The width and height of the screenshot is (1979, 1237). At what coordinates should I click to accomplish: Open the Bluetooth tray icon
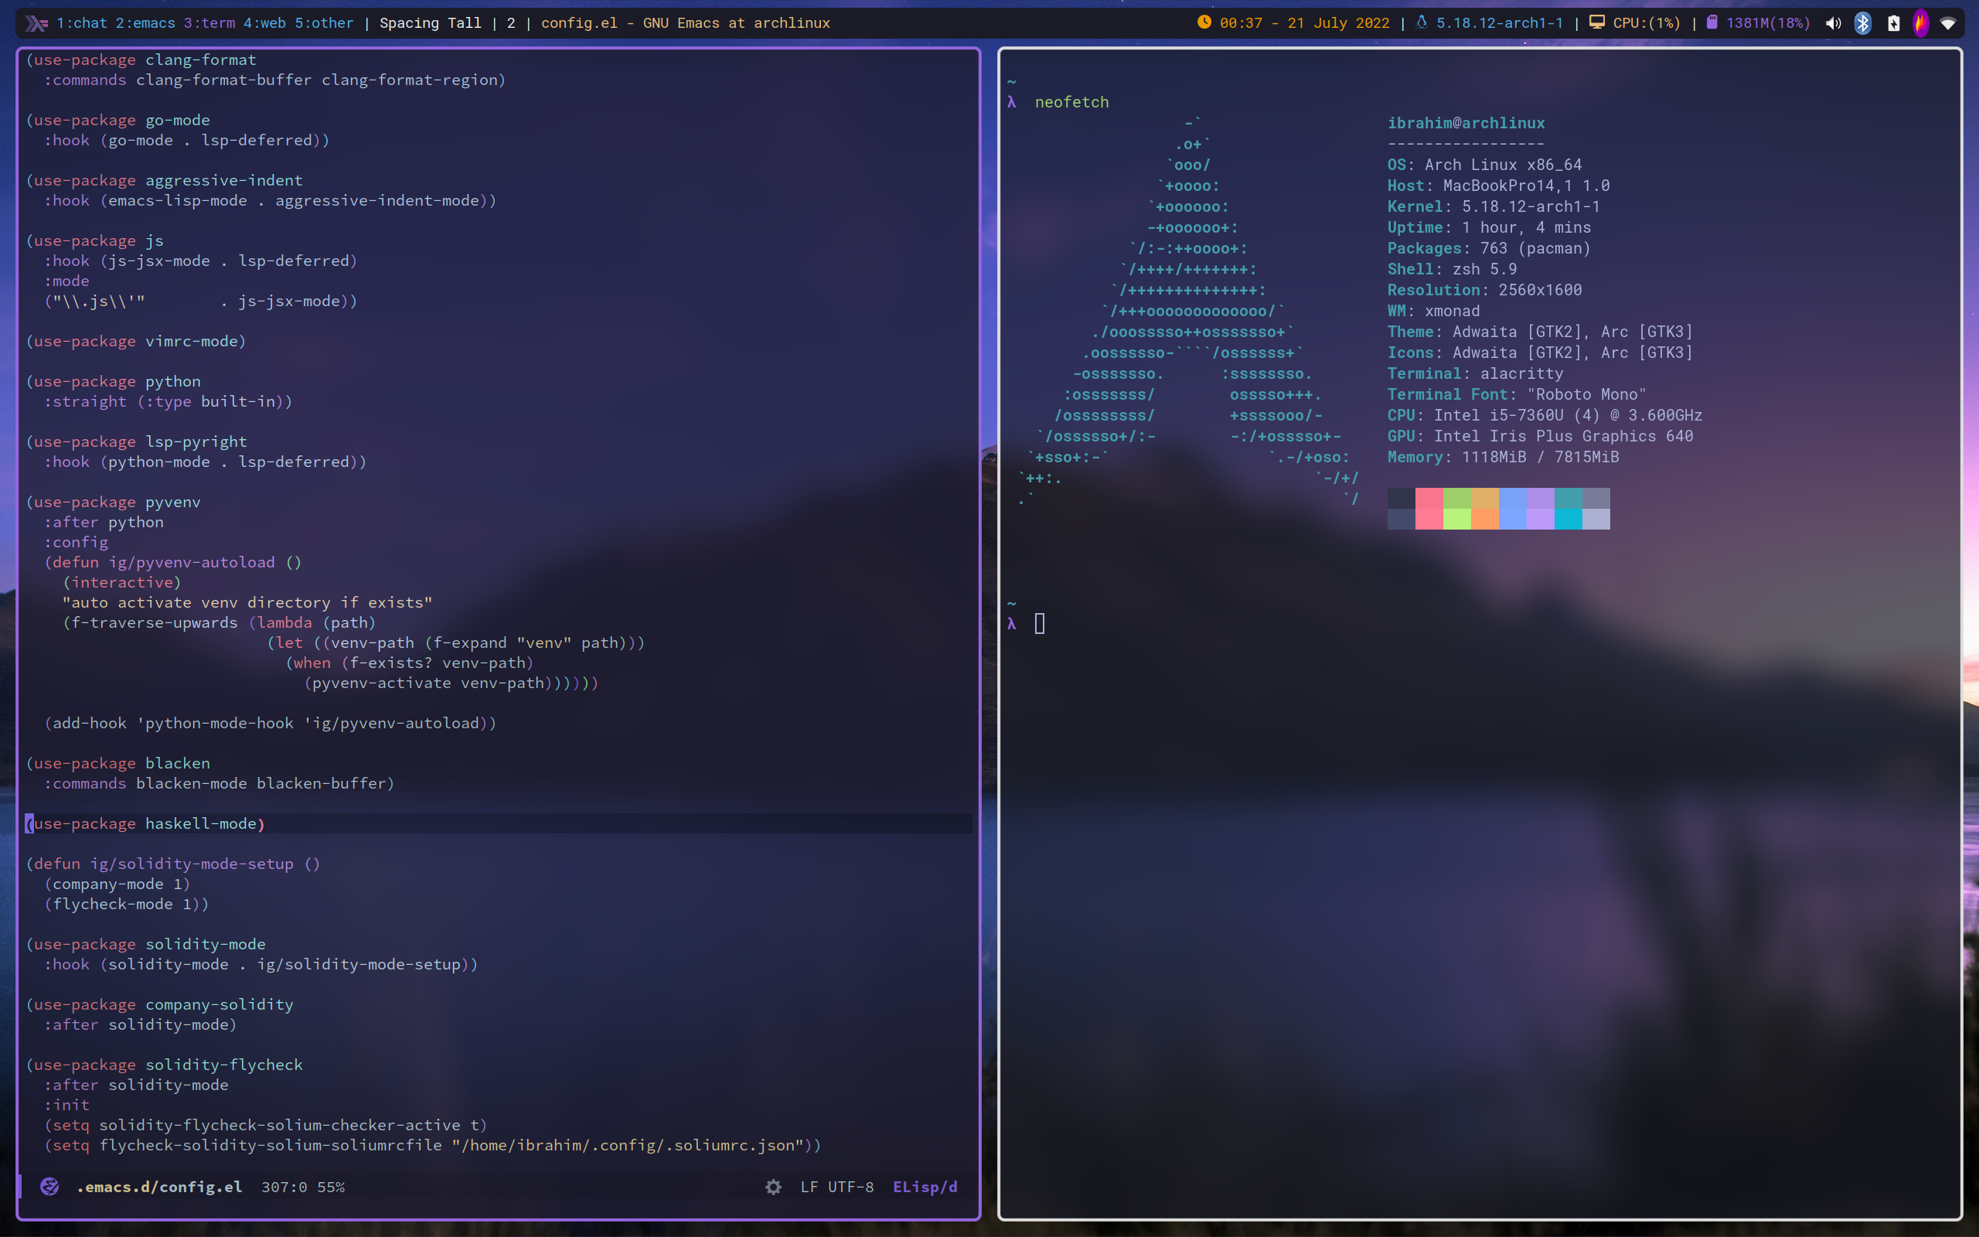pos(1863,23)
